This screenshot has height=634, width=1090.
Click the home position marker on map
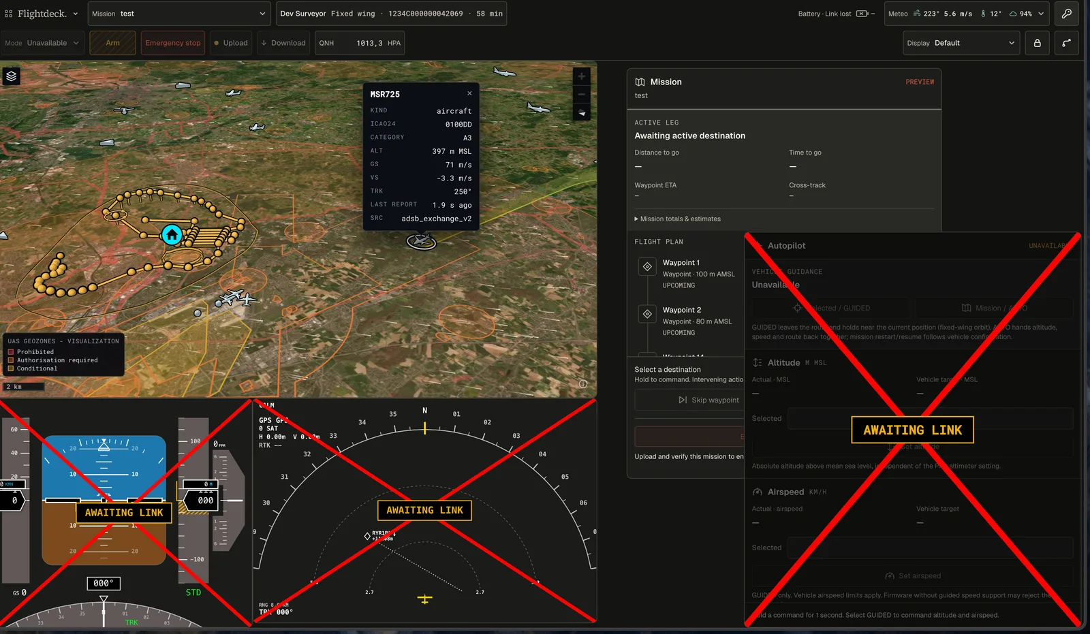172,235
